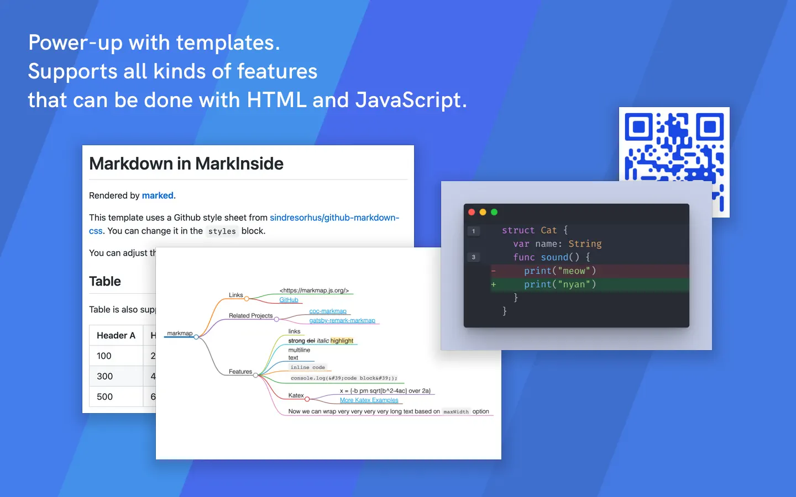The width and height of the screenshot is (796, 497).
Task: Click the 'Power-up with templates.' headline
Action: (154, 43)
